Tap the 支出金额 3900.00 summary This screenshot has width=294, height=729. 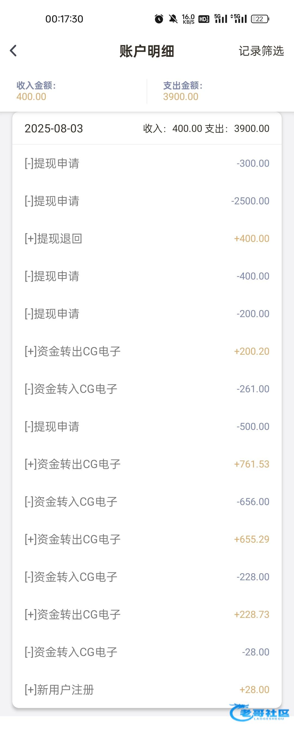(x=183, y=91)
